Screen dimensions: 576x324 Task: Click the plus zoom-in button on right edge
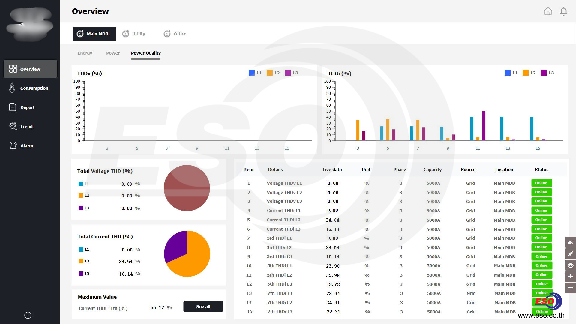point(570,276)
